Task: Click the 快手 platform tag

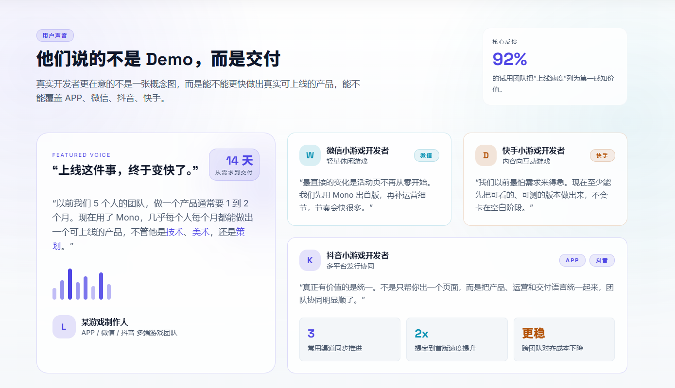Action: coord(603,155)
